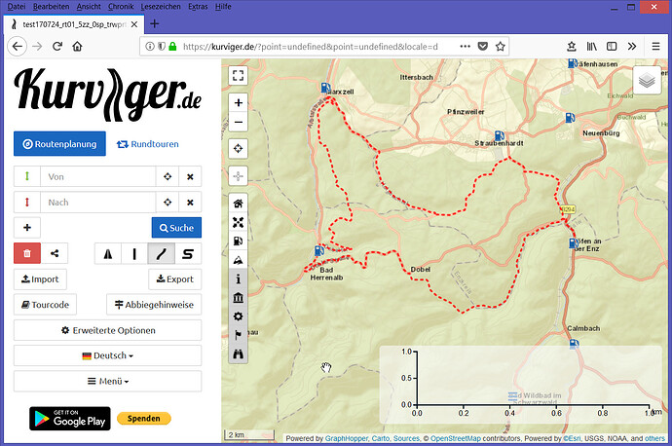Open the Bearbeiten menu
672x446 pixels.
[51, 7]
